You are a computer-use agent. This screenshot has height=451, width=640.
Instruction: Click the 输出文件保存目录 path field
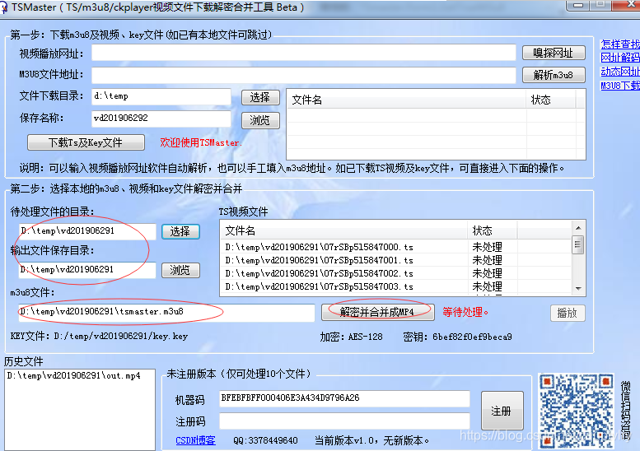(x=87, y=270)
